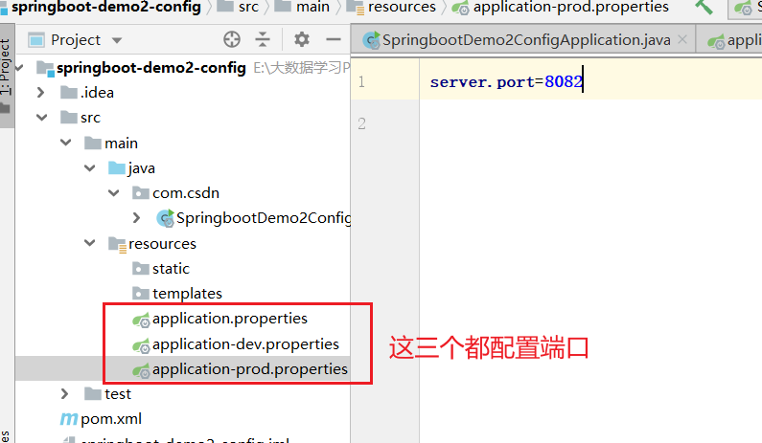Click the Maven icon next to pom.xml
This screenshot has height=443, width=762.
tap(68, 419)
